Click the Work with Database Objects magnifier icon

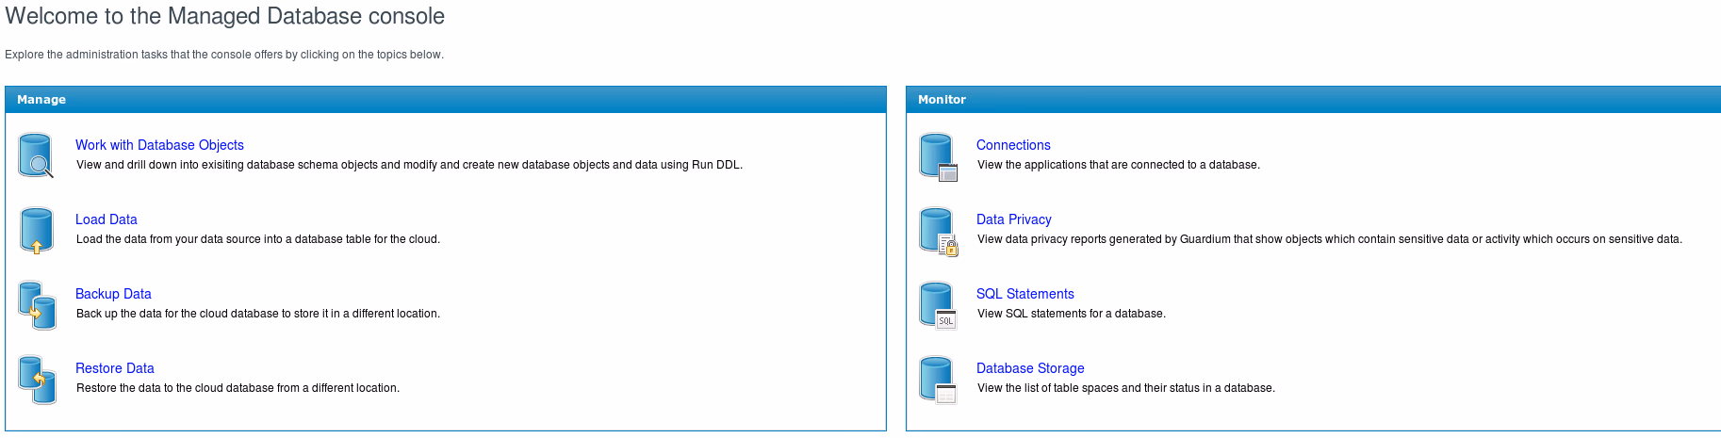[36, 155]
